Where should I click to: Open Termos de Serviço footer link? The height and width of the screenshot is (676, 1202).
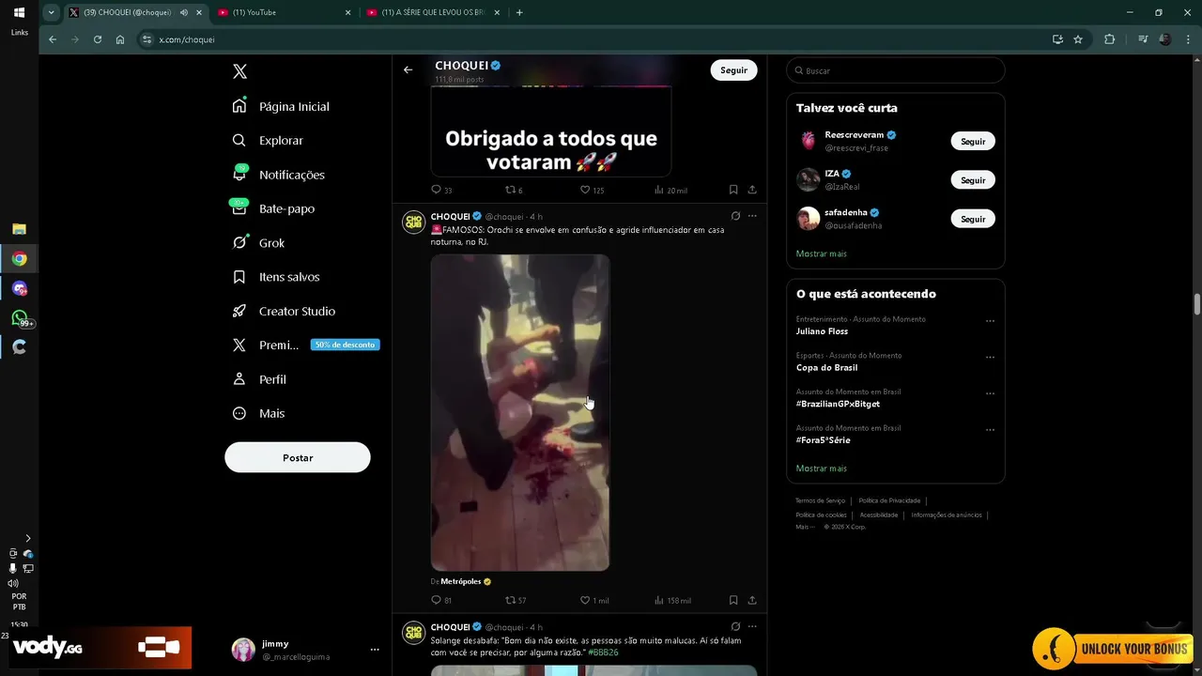(820, 500)
